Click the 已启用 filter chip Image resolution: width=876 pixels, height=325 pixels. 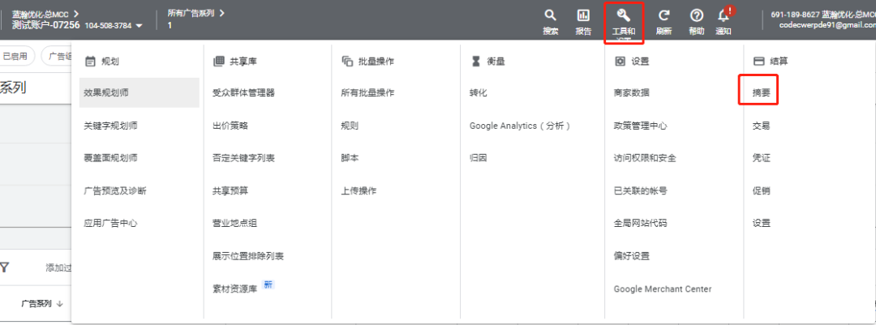tap(15, 56)
